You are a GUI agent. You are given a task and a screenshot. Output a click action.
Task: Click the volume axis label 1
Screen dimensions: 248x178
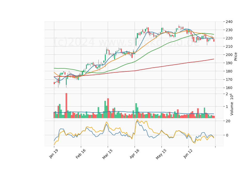coord(227,107)
